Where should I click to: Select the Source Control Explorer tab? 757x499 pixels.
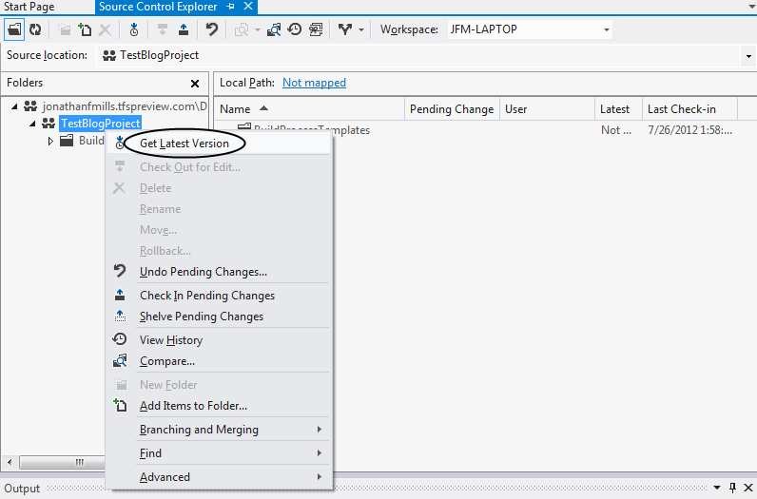tap(158, 7)
